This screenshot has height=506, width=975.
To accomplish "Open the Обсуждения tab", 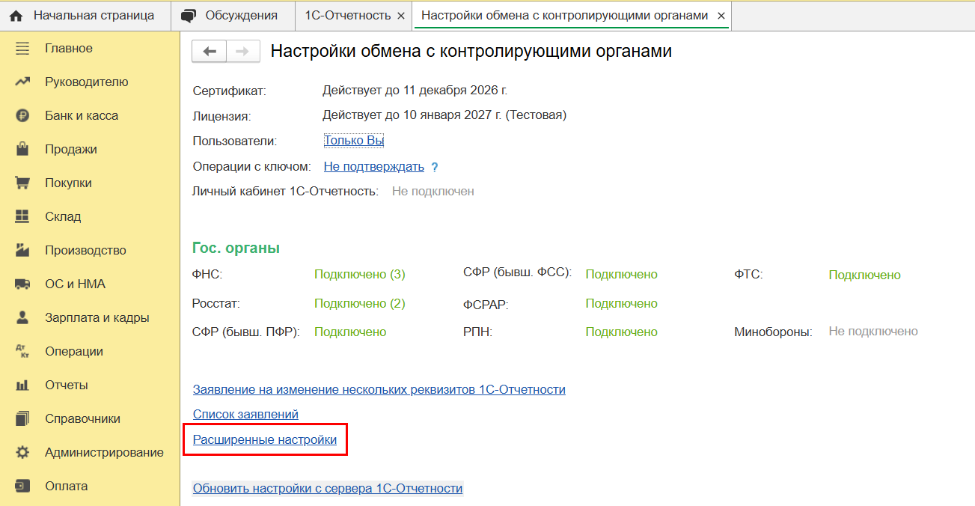I will (230, 16).
